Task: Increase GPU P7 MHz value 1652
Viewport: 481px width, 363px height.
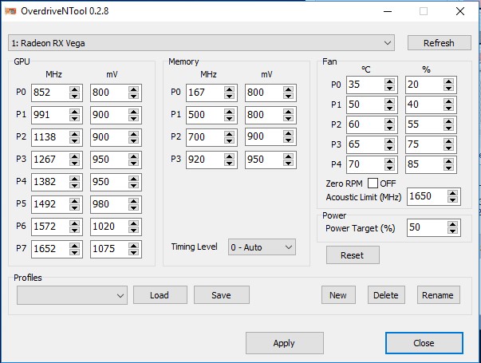Action: (x=74, y=246)
